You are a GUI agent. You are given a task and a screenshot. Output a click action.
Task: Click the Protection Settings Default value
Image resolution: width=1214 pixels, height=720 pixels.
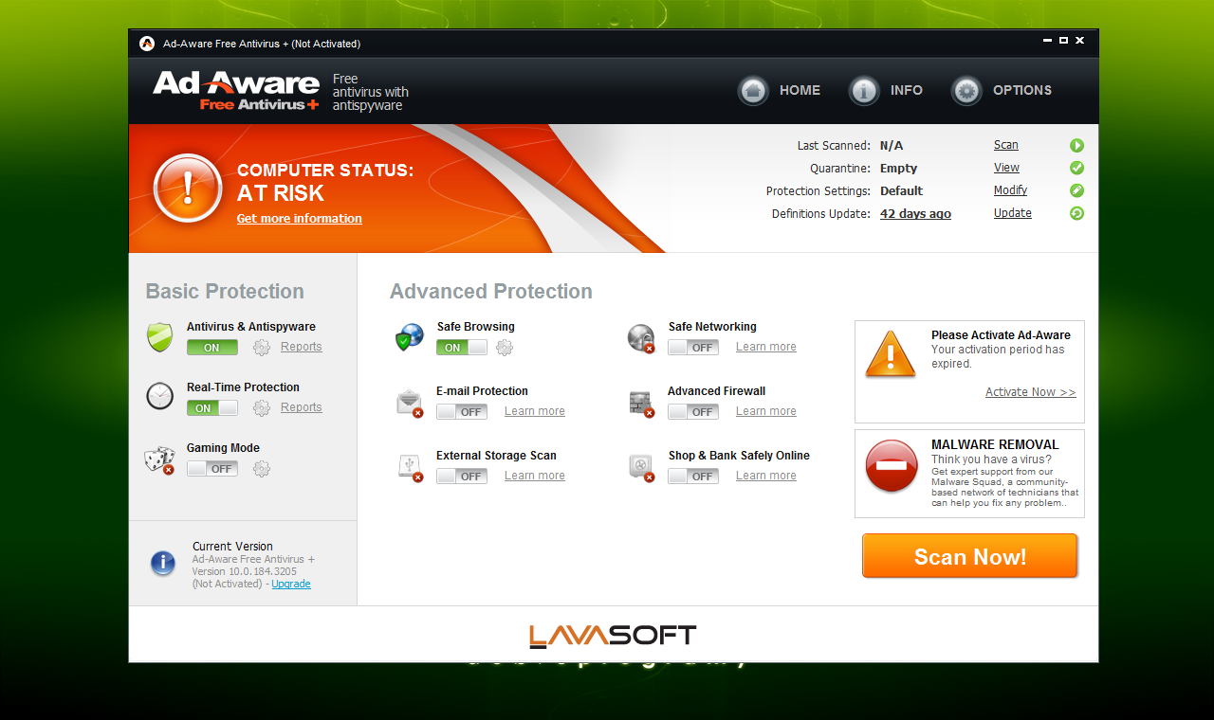(x=902, y=190)
